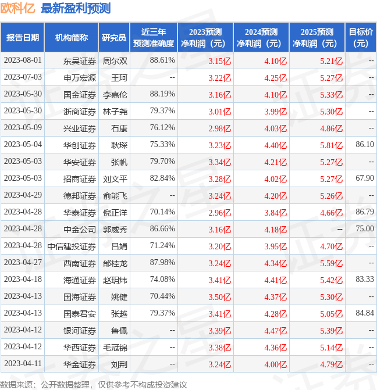Click 3.50亿 in 国海证券 row
Screen dimensions: 377x390
tap(220, 298)
